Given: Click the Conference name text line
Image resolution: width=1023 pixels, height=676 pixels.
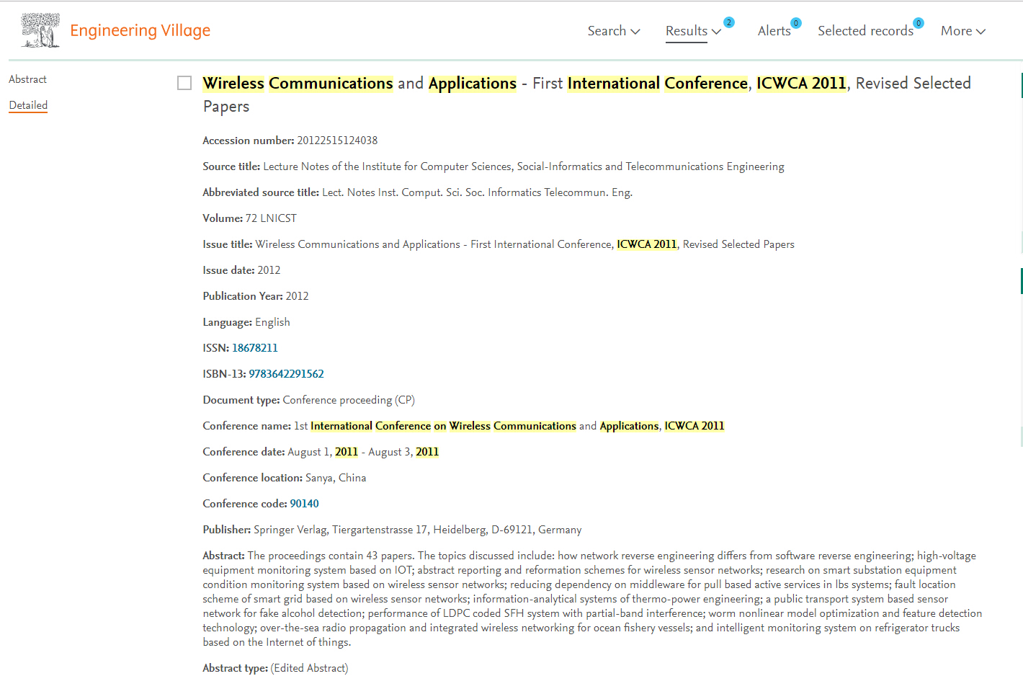Looking at the screenshot, I should point(463,426).
